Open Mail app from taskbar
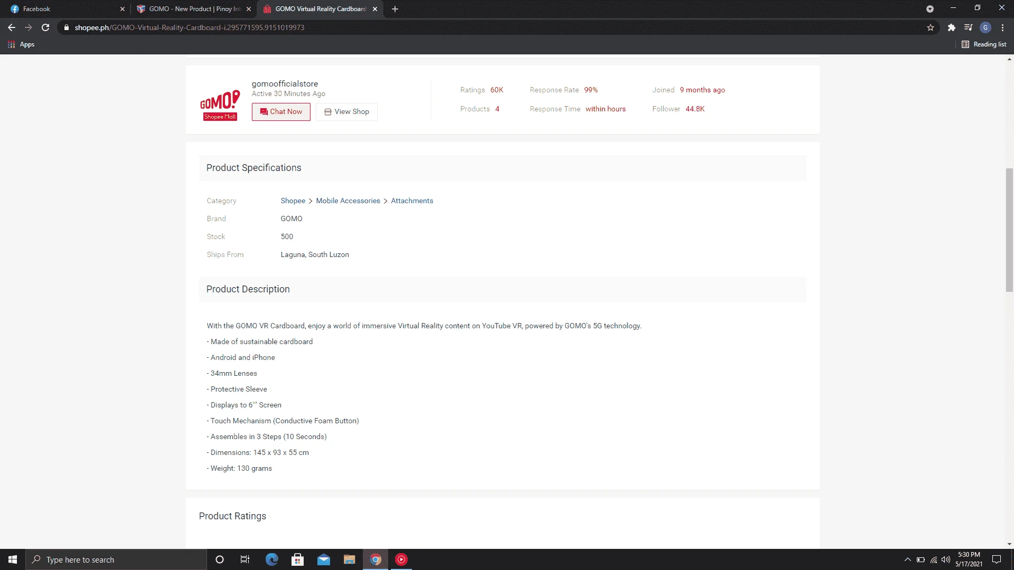Image resolution: width=1014 pixels, height=570 pixels. point(324,559)
